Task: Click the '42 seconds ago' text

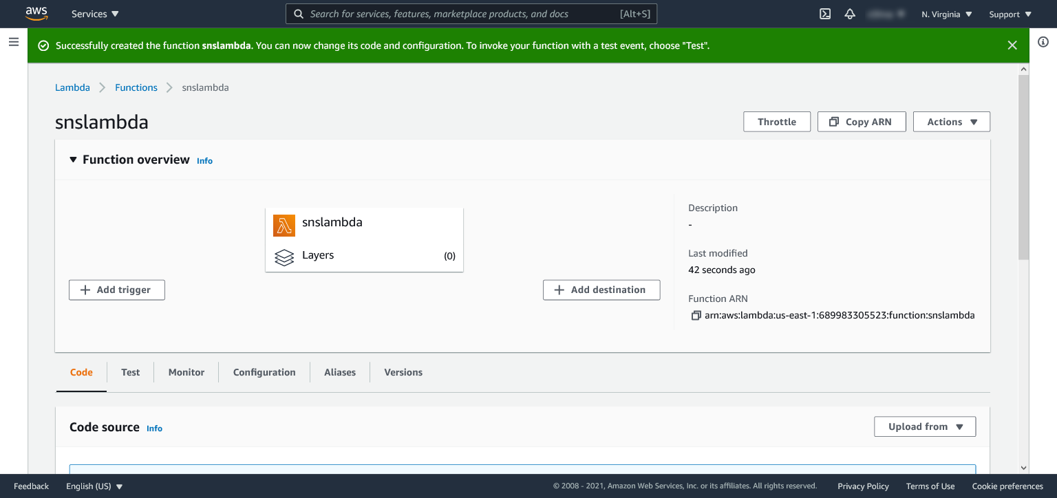Action: 722,270
